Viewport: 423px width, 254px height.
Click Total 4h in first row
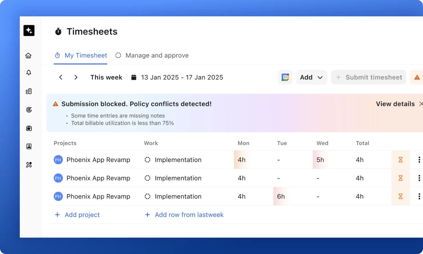coord(360,160)
